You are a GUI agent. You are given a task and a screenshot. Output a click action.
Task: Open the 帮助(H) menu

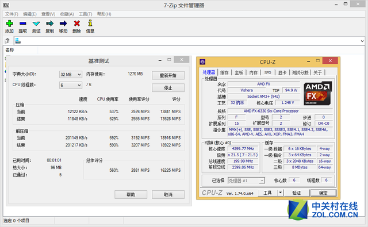tap(104, 14)
